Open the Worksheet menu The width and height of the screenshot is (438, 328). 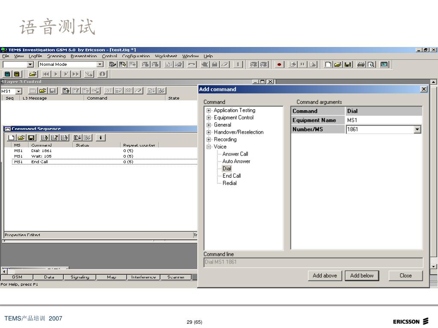click(x=166, y=56)
